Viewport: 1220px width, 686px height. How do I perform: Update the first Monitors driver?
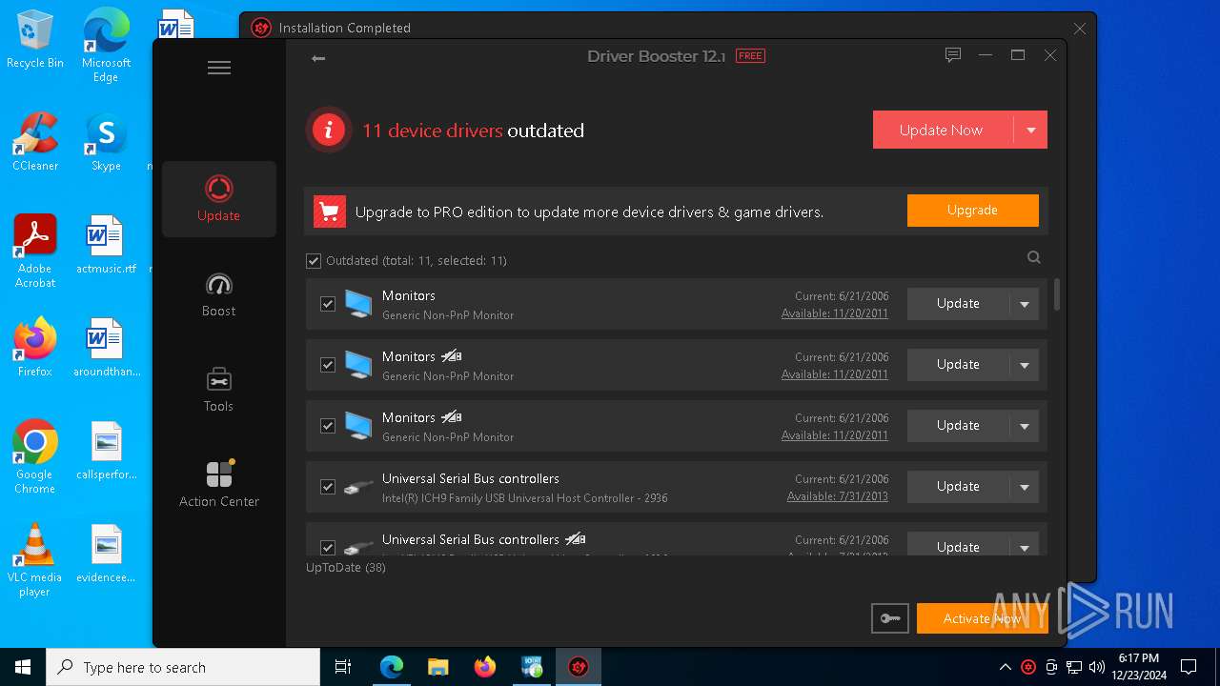pyautogui.click(x=958, y=304)
